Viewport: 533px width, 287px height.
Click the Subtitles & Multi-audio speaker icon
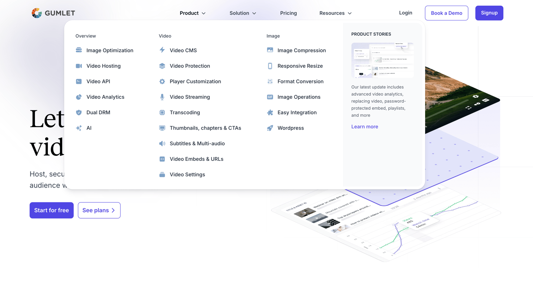point(162,143)
